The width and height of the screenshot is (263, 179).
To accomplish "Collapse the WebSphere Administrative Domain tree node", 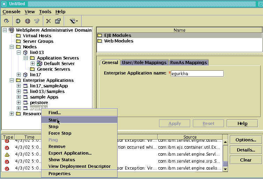I will (x=5, y=30).
